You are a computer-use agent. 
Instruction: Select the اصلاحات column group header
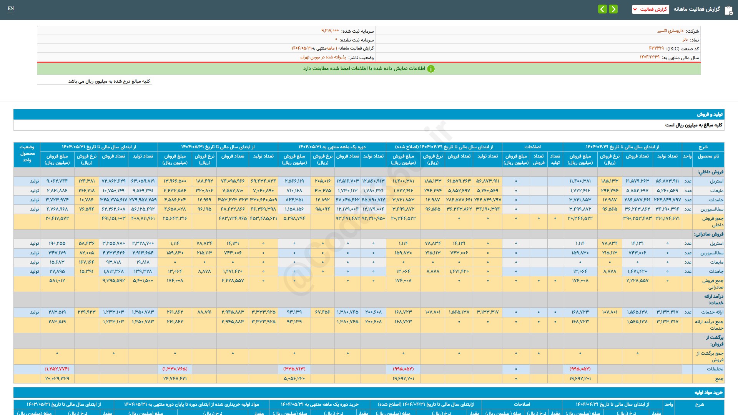pyautogui.click(x=532, y=147)
